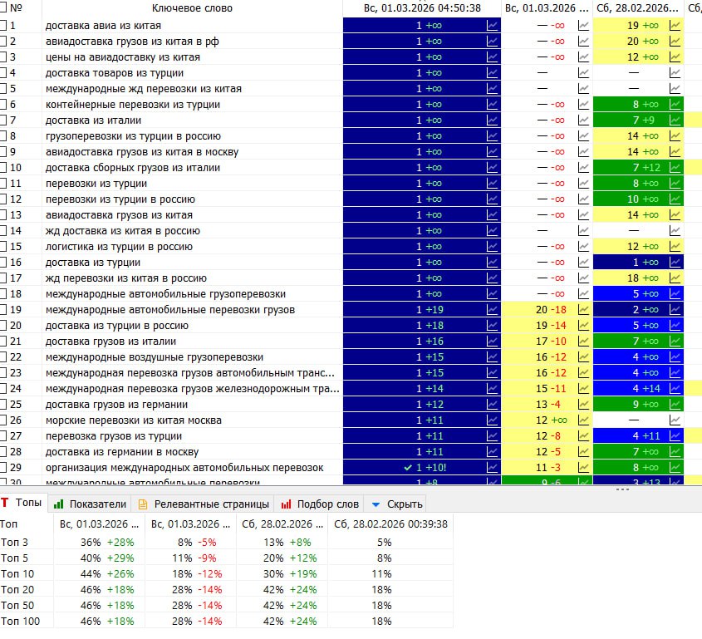This screenshot has height=639, width=702.
Task: Click chart icon beside 20 -18 for 'международные автомобильные перевозки грузов'
Action: click(x=584, y=310)
